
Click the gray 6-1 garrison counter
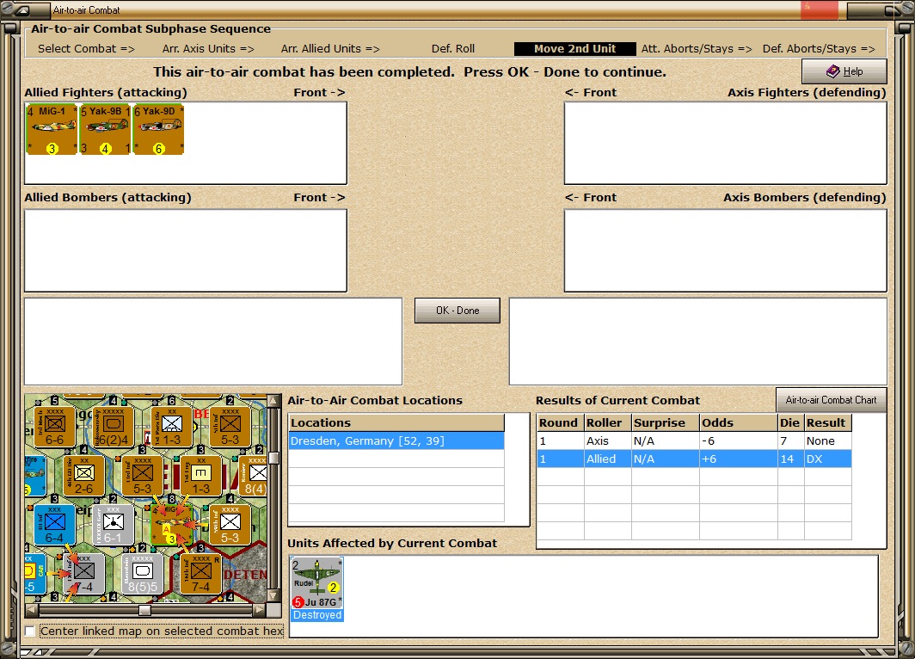[114, 525]
